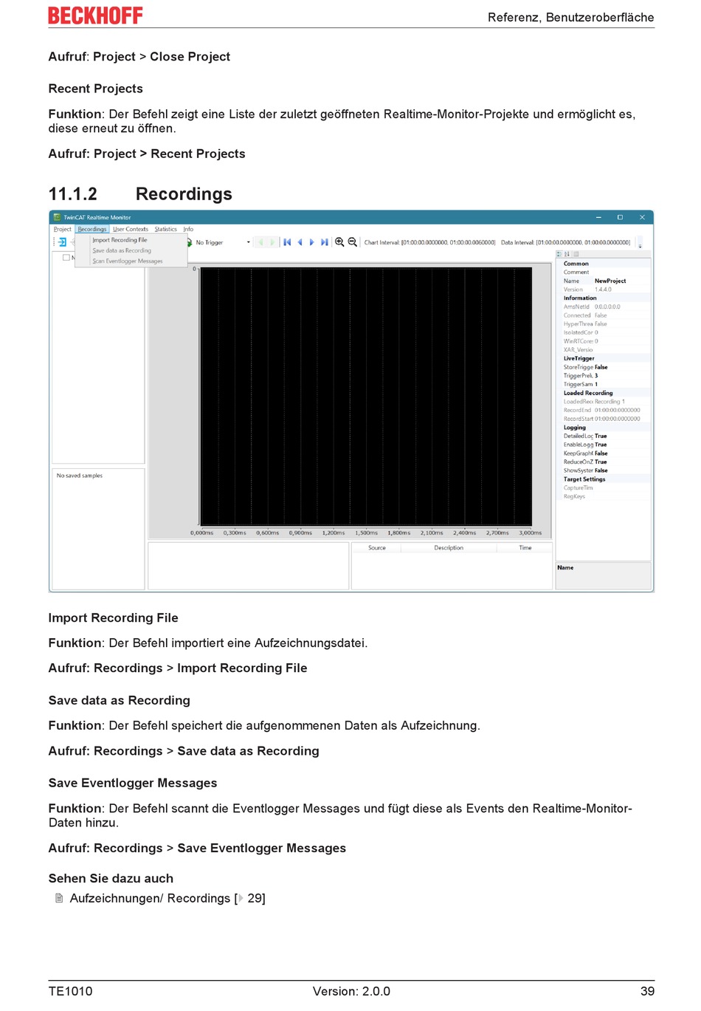The image size is (701, 1011).
Task: Click the Description column header
Action: tap(449, 548)
